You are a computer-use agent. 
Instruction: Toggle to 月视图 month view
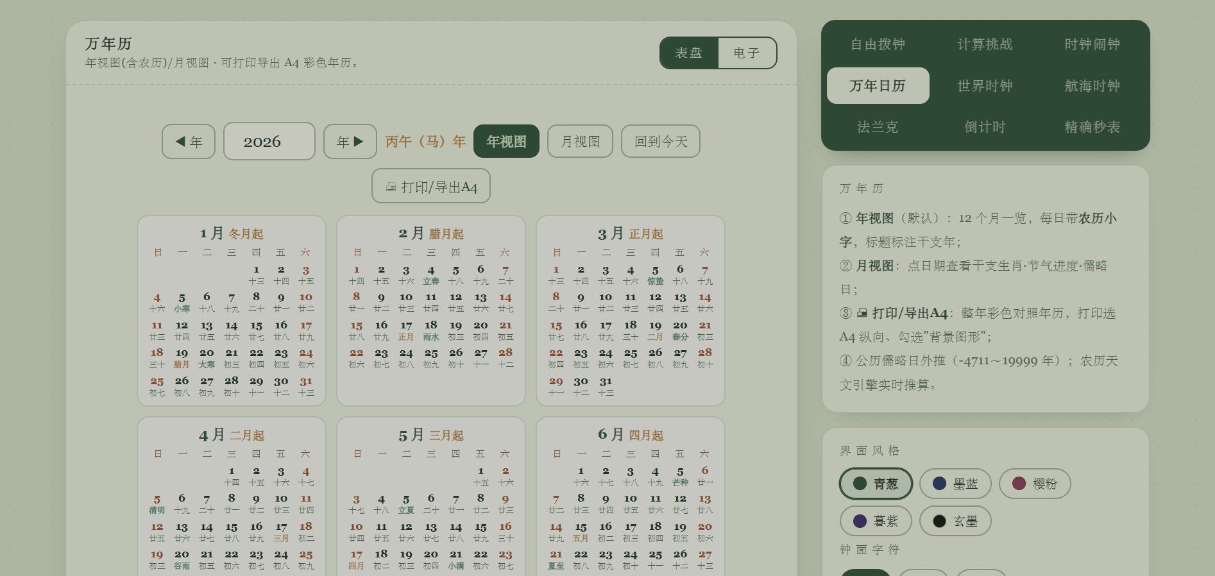tap(580, 141)
